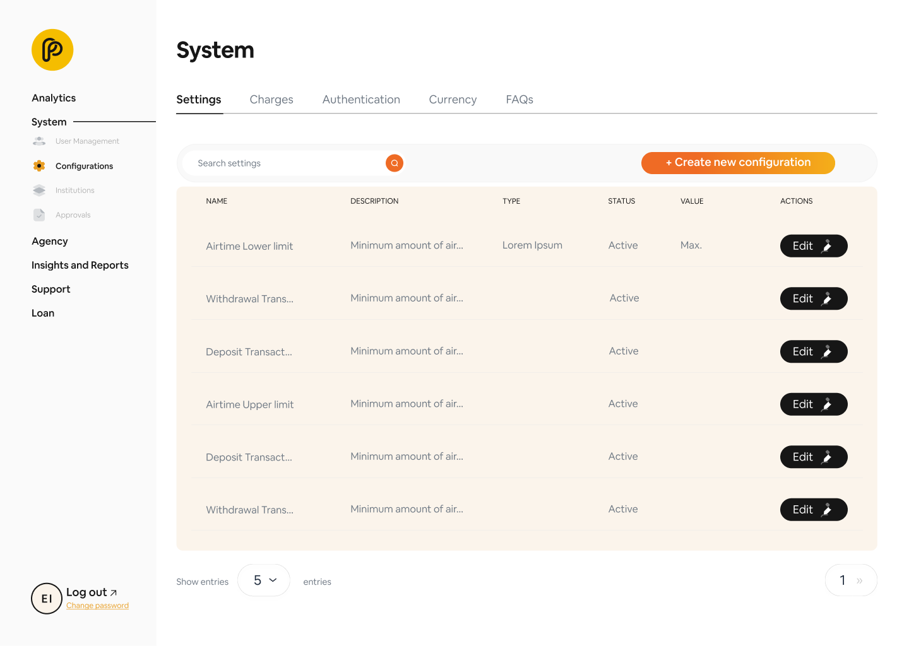Click Active status of Airtime Upper limit

623,404
